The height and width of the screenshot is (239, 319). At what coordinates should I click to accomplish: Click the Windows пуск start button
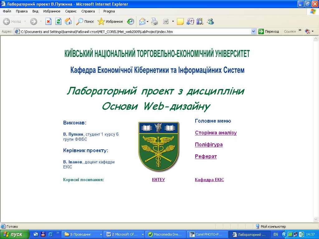click(14, 234)
